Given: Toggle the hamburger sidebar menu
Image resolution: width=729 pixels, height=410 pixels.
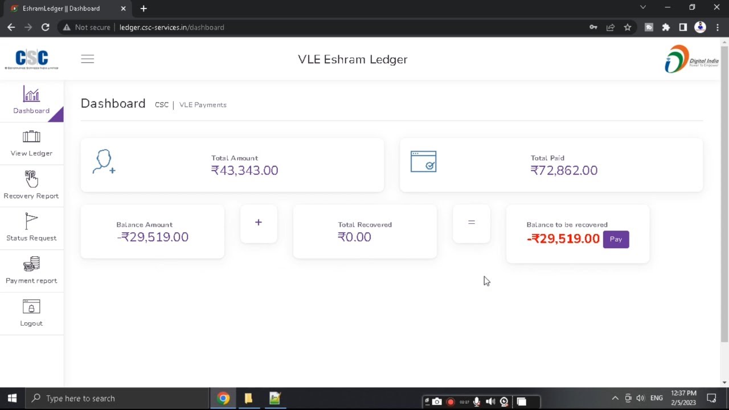Looking at the screenshot, I should tap(87, 59).
